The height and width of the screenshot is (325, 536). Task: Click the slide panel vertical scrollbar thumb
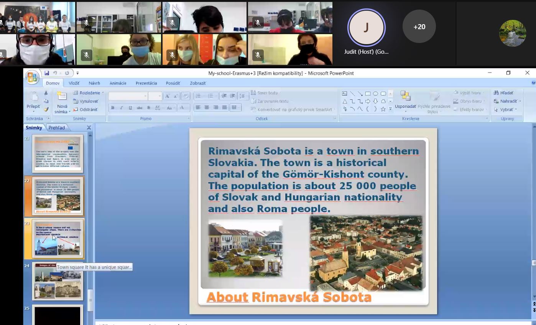click(x=90, y=300)
